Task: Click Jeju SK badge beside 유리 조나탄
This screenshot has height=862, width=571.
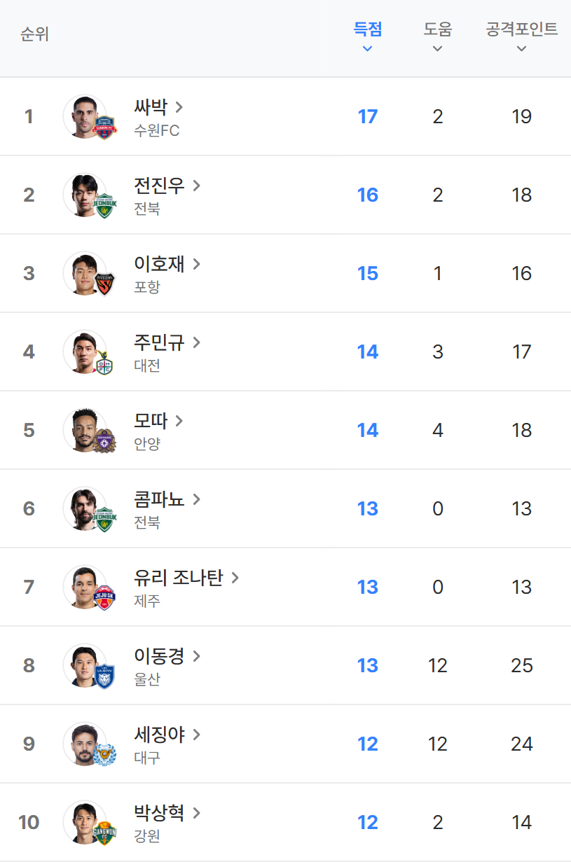Action: pyautogui.click(x=105, y=598)
